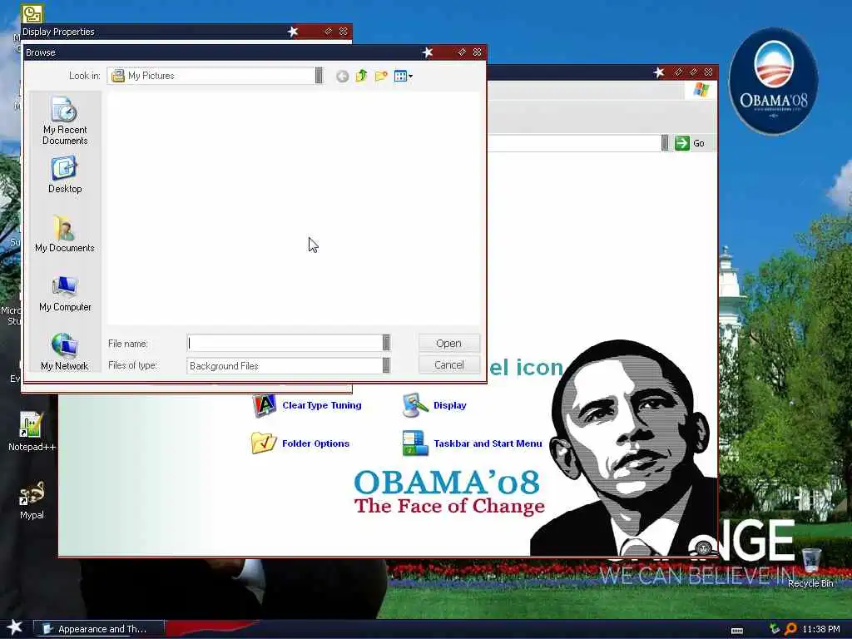The width and height of the screenshot is (852, 639).
Task: Click the green Go arrow button
Action: [682, 143]
